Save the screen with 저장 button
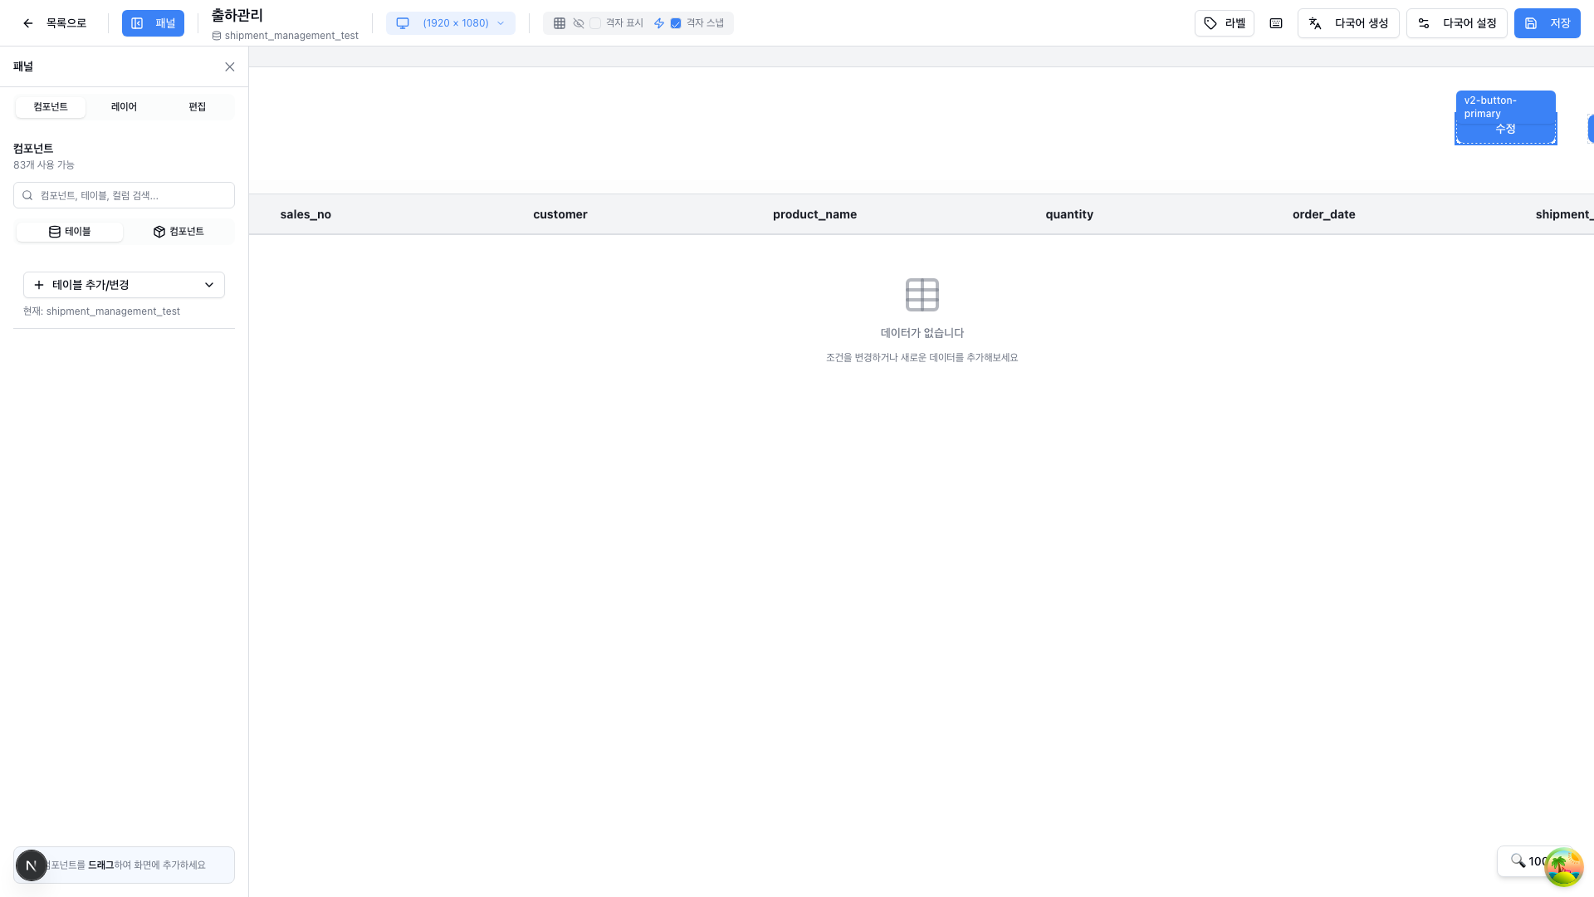The height and width of the screenshot is (897, 1594). pyautogui.click(x=1547, y=23)
